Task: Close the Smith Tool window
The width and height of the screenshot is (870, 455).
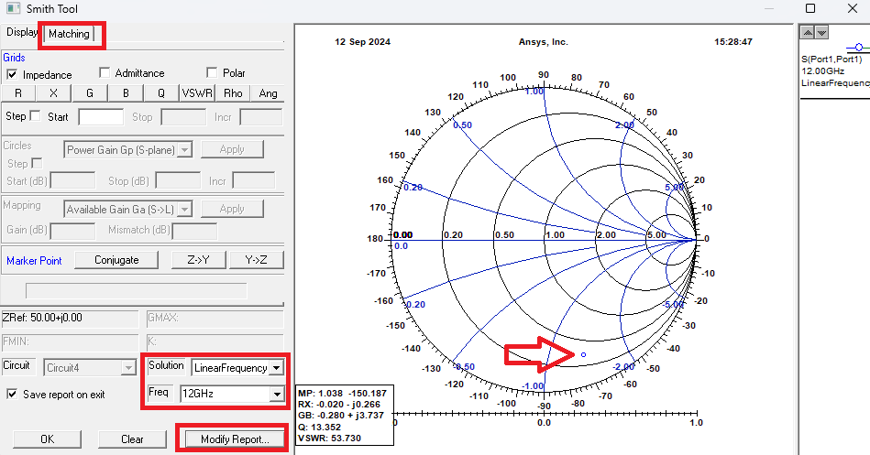Action: coord(853,8)
